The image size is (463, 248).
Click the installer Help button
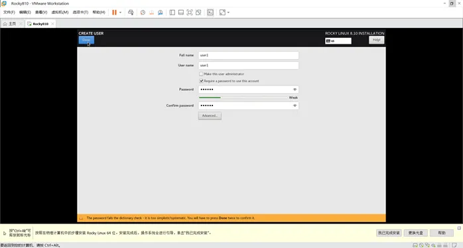click(377, 40)
